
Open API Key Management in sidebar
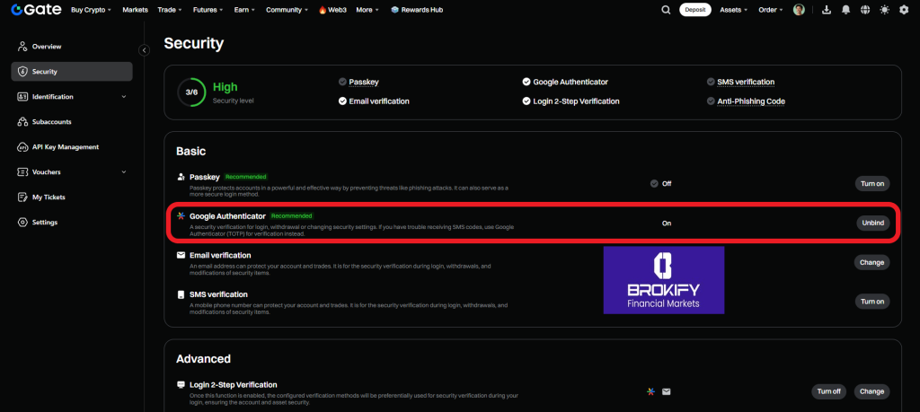(x=65, y=147)
